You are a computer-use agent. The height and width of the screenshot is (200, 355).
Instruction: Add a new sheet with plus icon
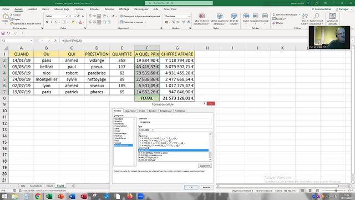coord(74,186)
